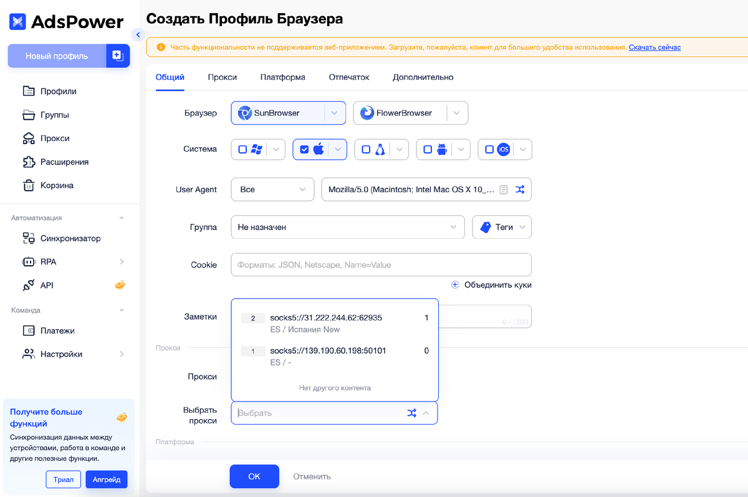Select SunBrowser as the browser
The image size is (748, 497).
pyautogui.click(x=277, y=113)
